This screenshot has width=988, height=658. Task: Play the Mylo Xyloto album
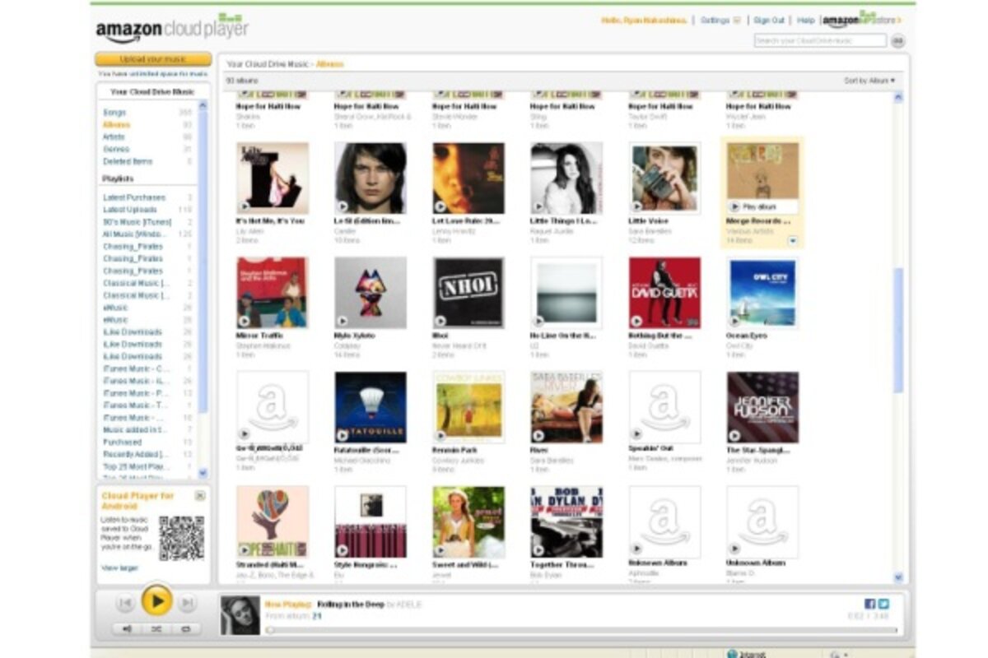(x=343, y=321)
